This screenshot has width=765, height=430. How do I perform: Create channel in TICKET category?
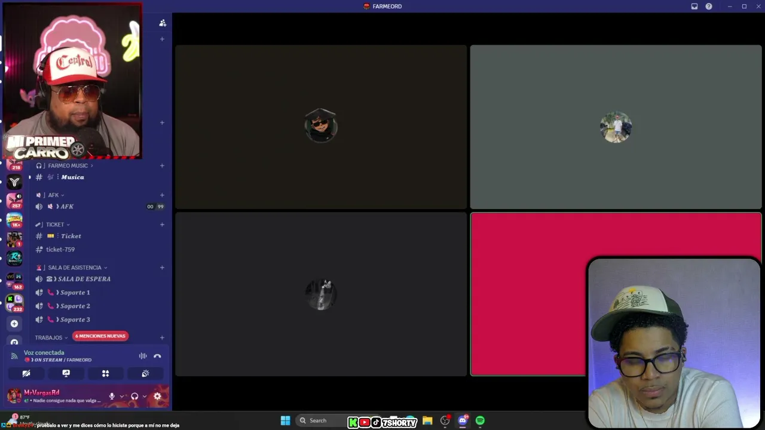pos(162,225)
